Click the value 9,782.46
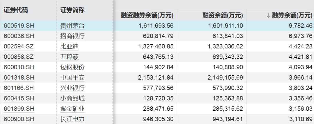 tap(301, 26)
